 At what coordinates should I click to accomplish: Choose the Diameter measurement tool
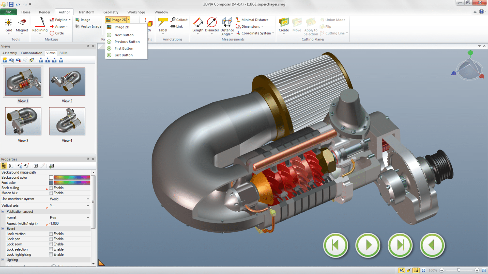pyautogui.click(x=212, y=23)
